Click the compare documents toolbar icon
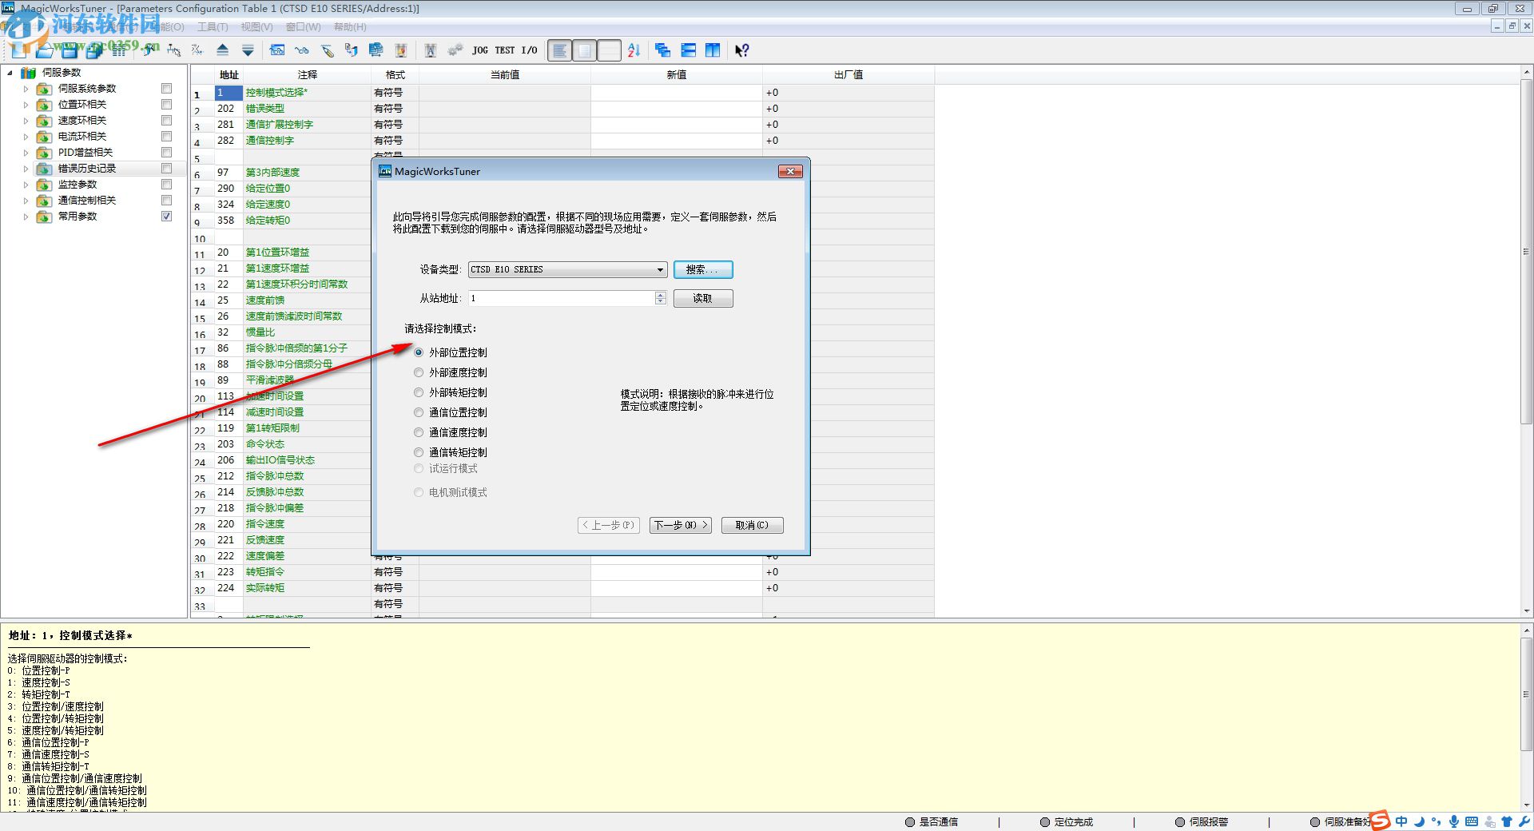The image size is (1534, 831). pyautogui.click(x=352, y=50)
